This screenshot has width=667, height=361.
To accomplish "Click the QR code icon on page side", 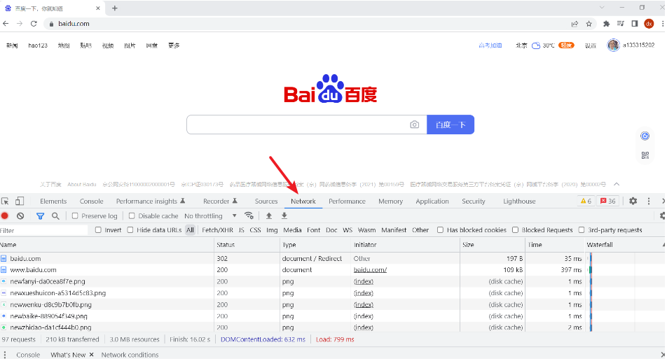I will (645, 155).
